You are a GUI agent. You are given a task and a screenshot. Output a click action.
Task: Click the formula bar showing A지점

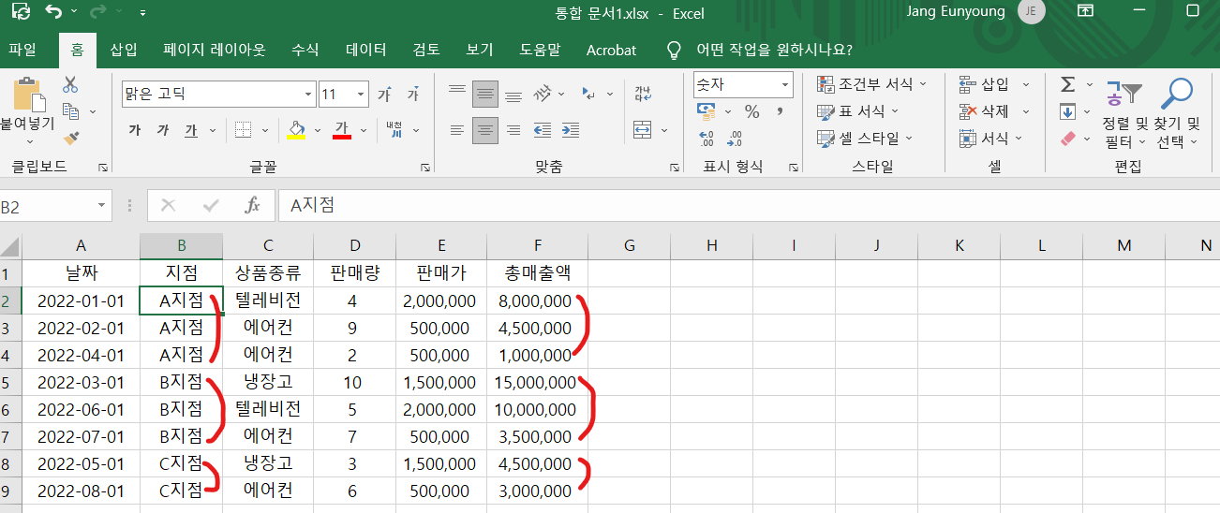pyautogui.click(x=750, y=206)
